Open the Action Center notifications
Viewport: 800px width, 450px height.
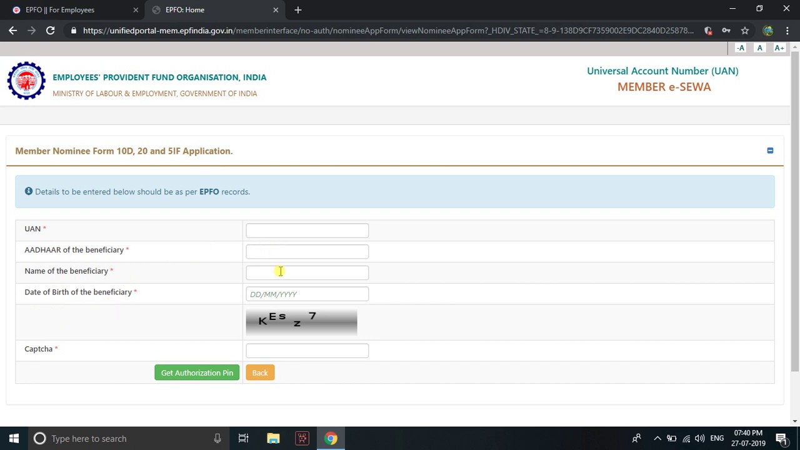tap(781, 438)
